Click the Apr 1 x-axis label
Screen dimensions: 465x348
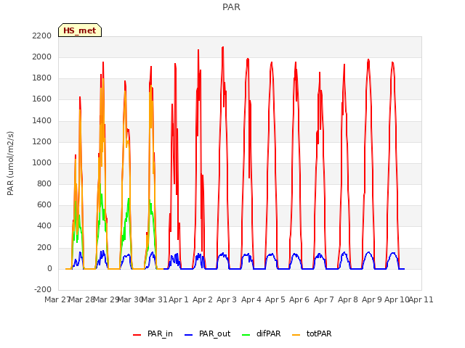click(x=179, y=299)
